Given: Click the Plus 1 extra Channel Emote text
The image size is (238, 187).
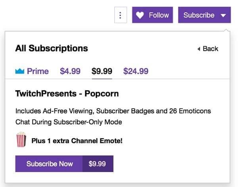Looking at the screenshot, I should click(x=77, y=140).
